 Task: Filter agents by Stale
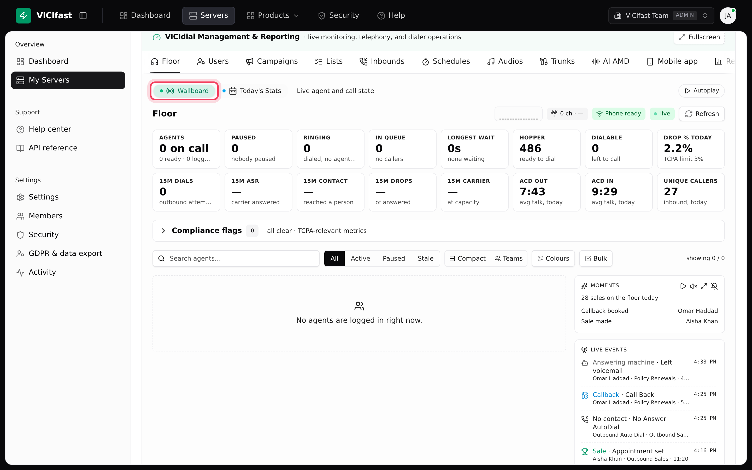coord(425,258)
